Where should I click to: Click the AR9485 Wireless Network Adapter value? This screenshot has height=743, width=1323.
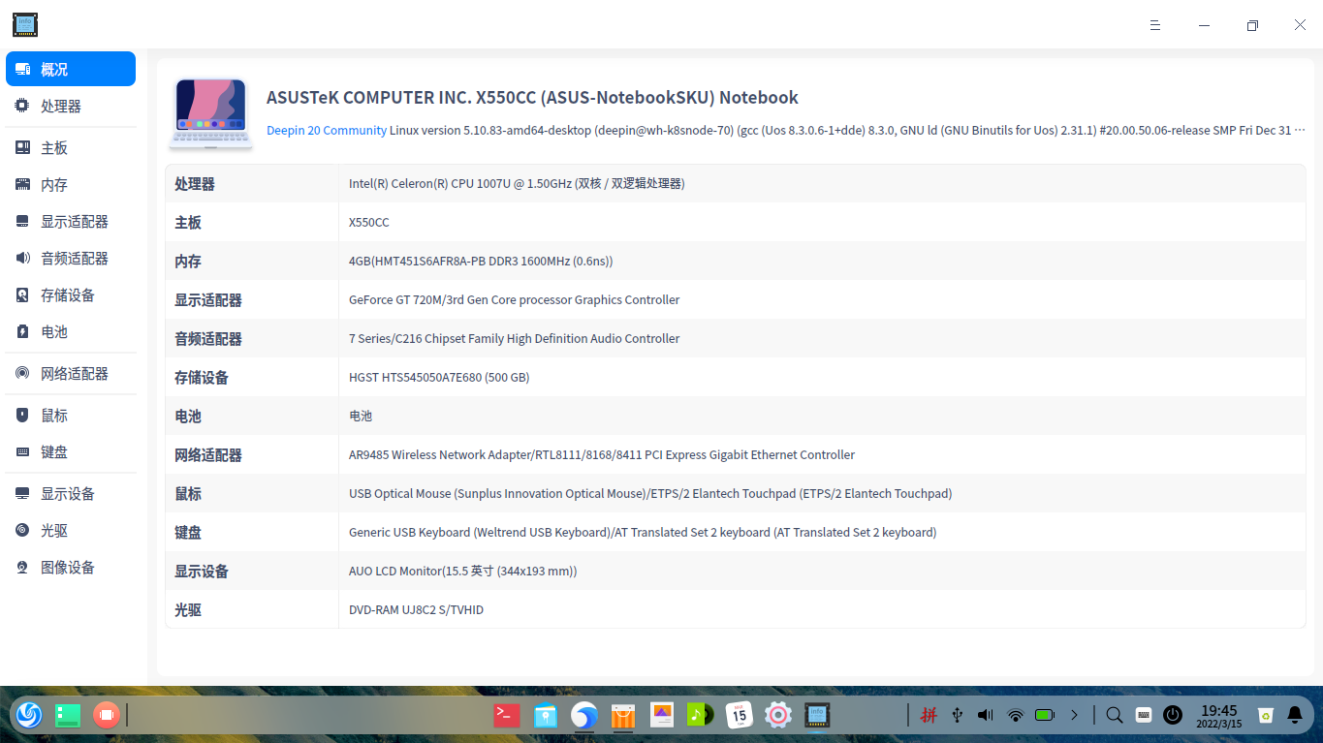(602, 454)
